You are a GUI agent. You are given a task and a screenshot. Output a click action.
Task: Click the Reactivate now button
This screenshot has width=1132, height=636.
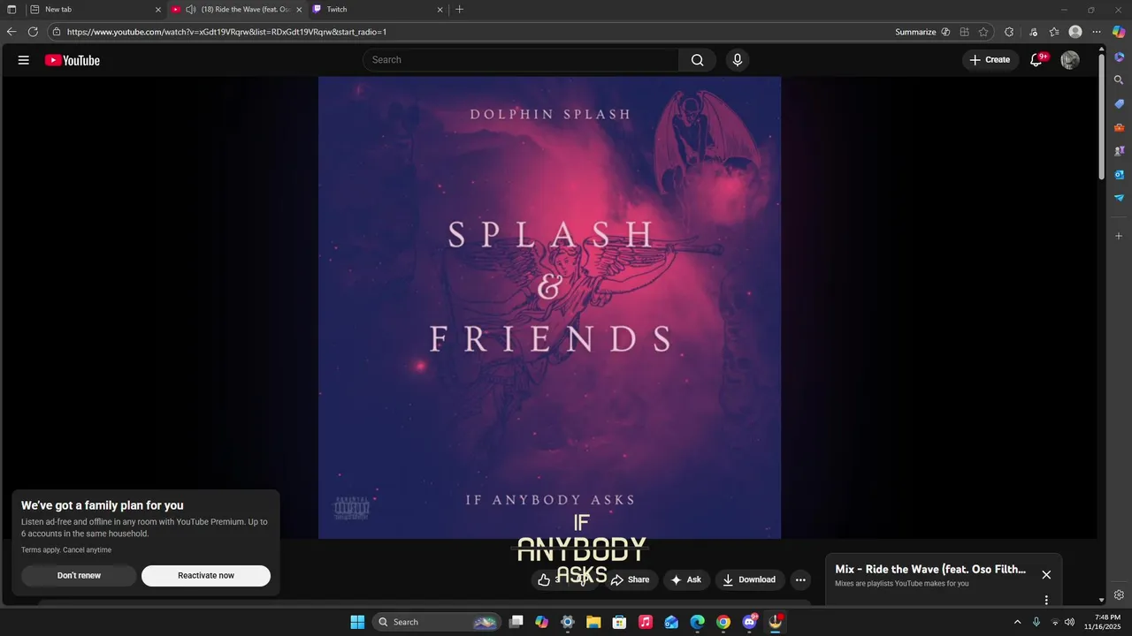click(x=206, y=576)
